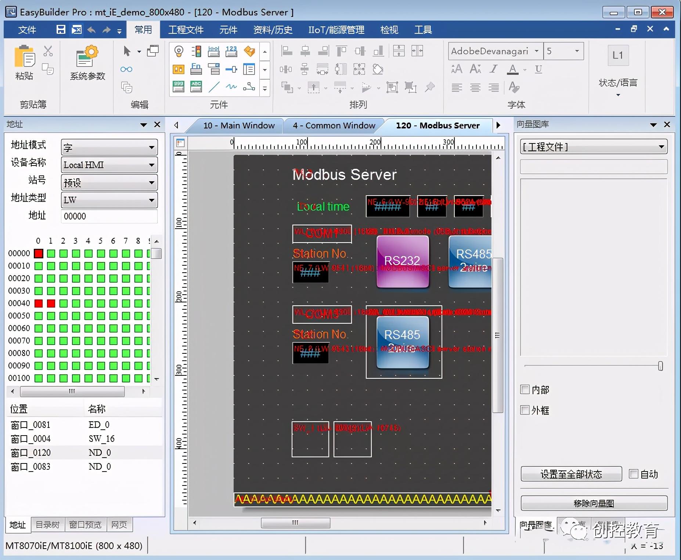Expand the 元件 gallery more arrow
Screen dimensions: 681x560
[x=265, y=88]
